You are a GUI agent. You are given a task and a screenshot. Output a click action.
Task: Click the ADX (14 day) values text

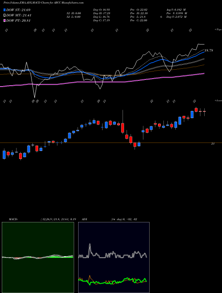pyautogui.click(x=124, y=219)
